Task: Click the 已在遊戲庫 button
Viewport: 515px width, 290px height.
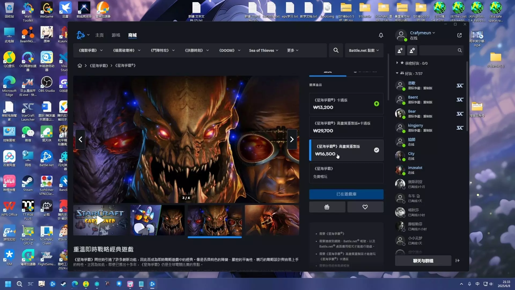Action: click(346, 194)
